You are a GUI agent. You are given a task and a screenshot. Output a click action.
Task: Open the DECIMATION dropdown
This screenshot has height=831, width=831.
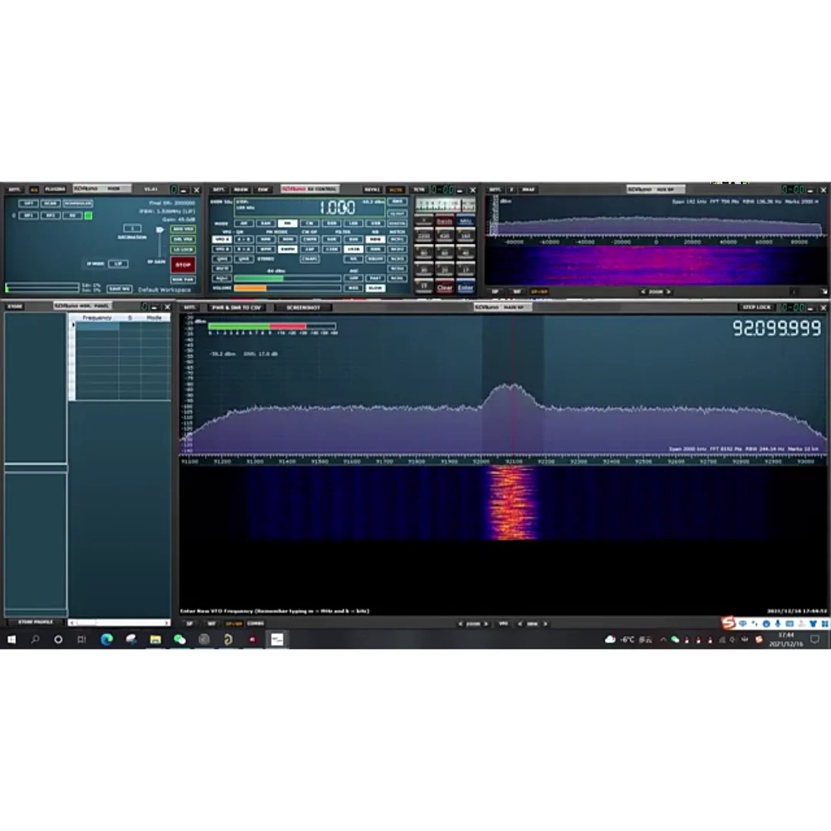coord(132,229)
